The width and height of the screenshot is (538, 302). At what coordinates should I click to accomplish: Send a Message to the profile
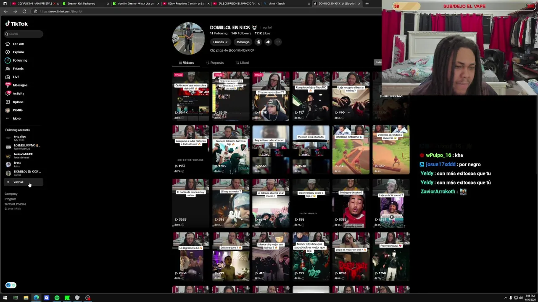[x=243, y=42]
